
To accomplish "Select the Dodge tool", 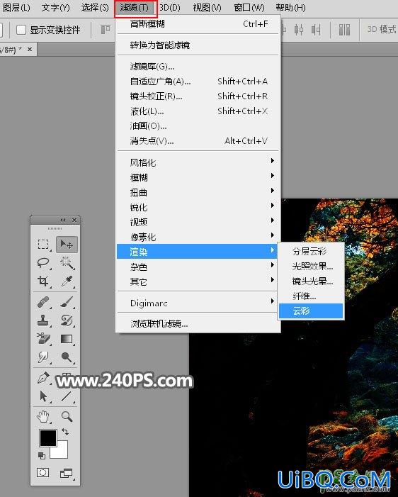I will click(x=67, y=357).
